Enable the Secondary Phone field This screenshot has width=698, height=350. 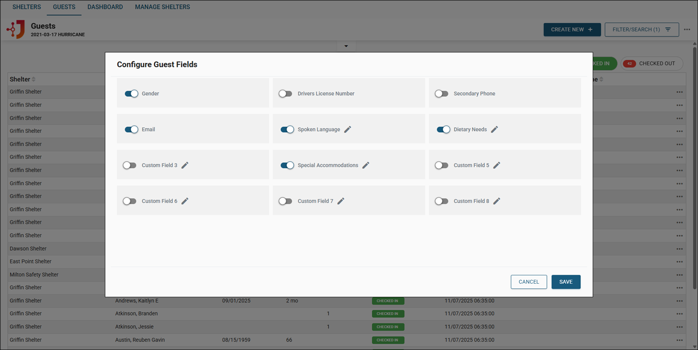(x=441, y=93)
